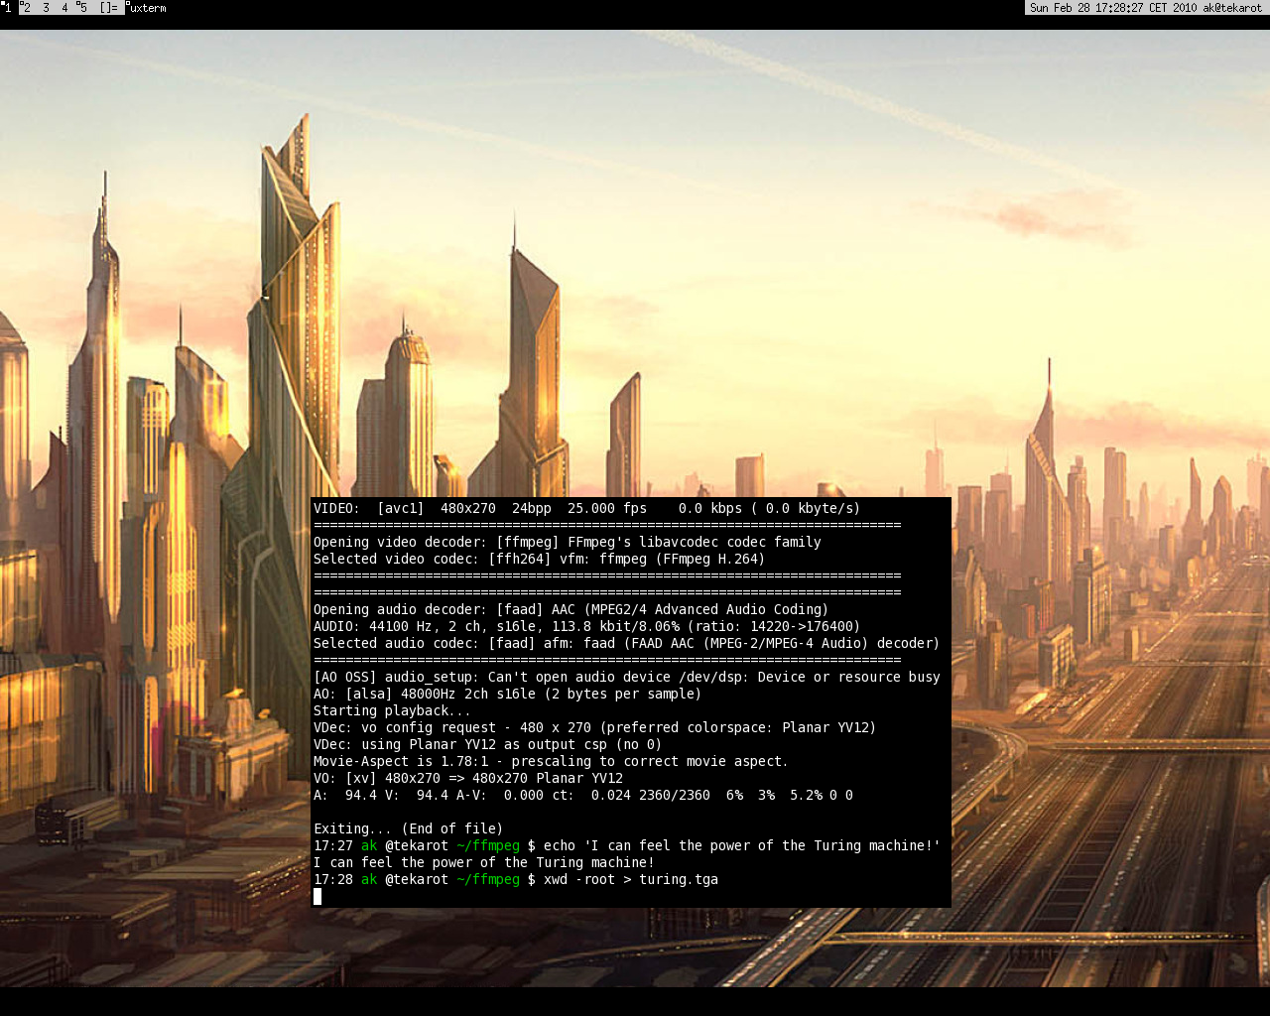Click the 'VDec: vo config request' line

(x=595, y=727)
